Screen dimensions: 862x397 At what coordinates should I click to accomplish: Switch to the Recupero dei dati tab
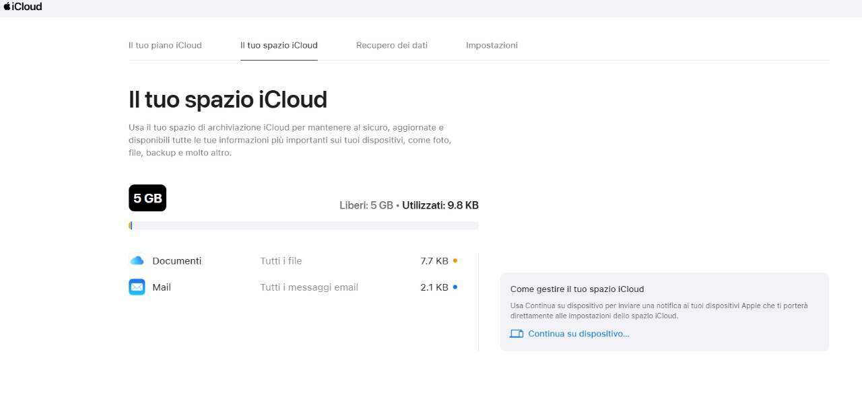click(x=392, y=45)
